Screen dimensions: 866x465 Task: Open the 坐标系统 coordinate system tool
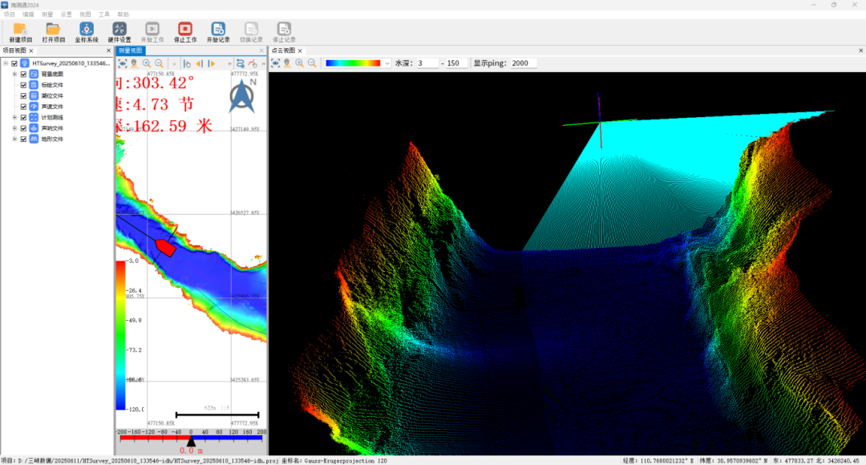tap(86, 30)
